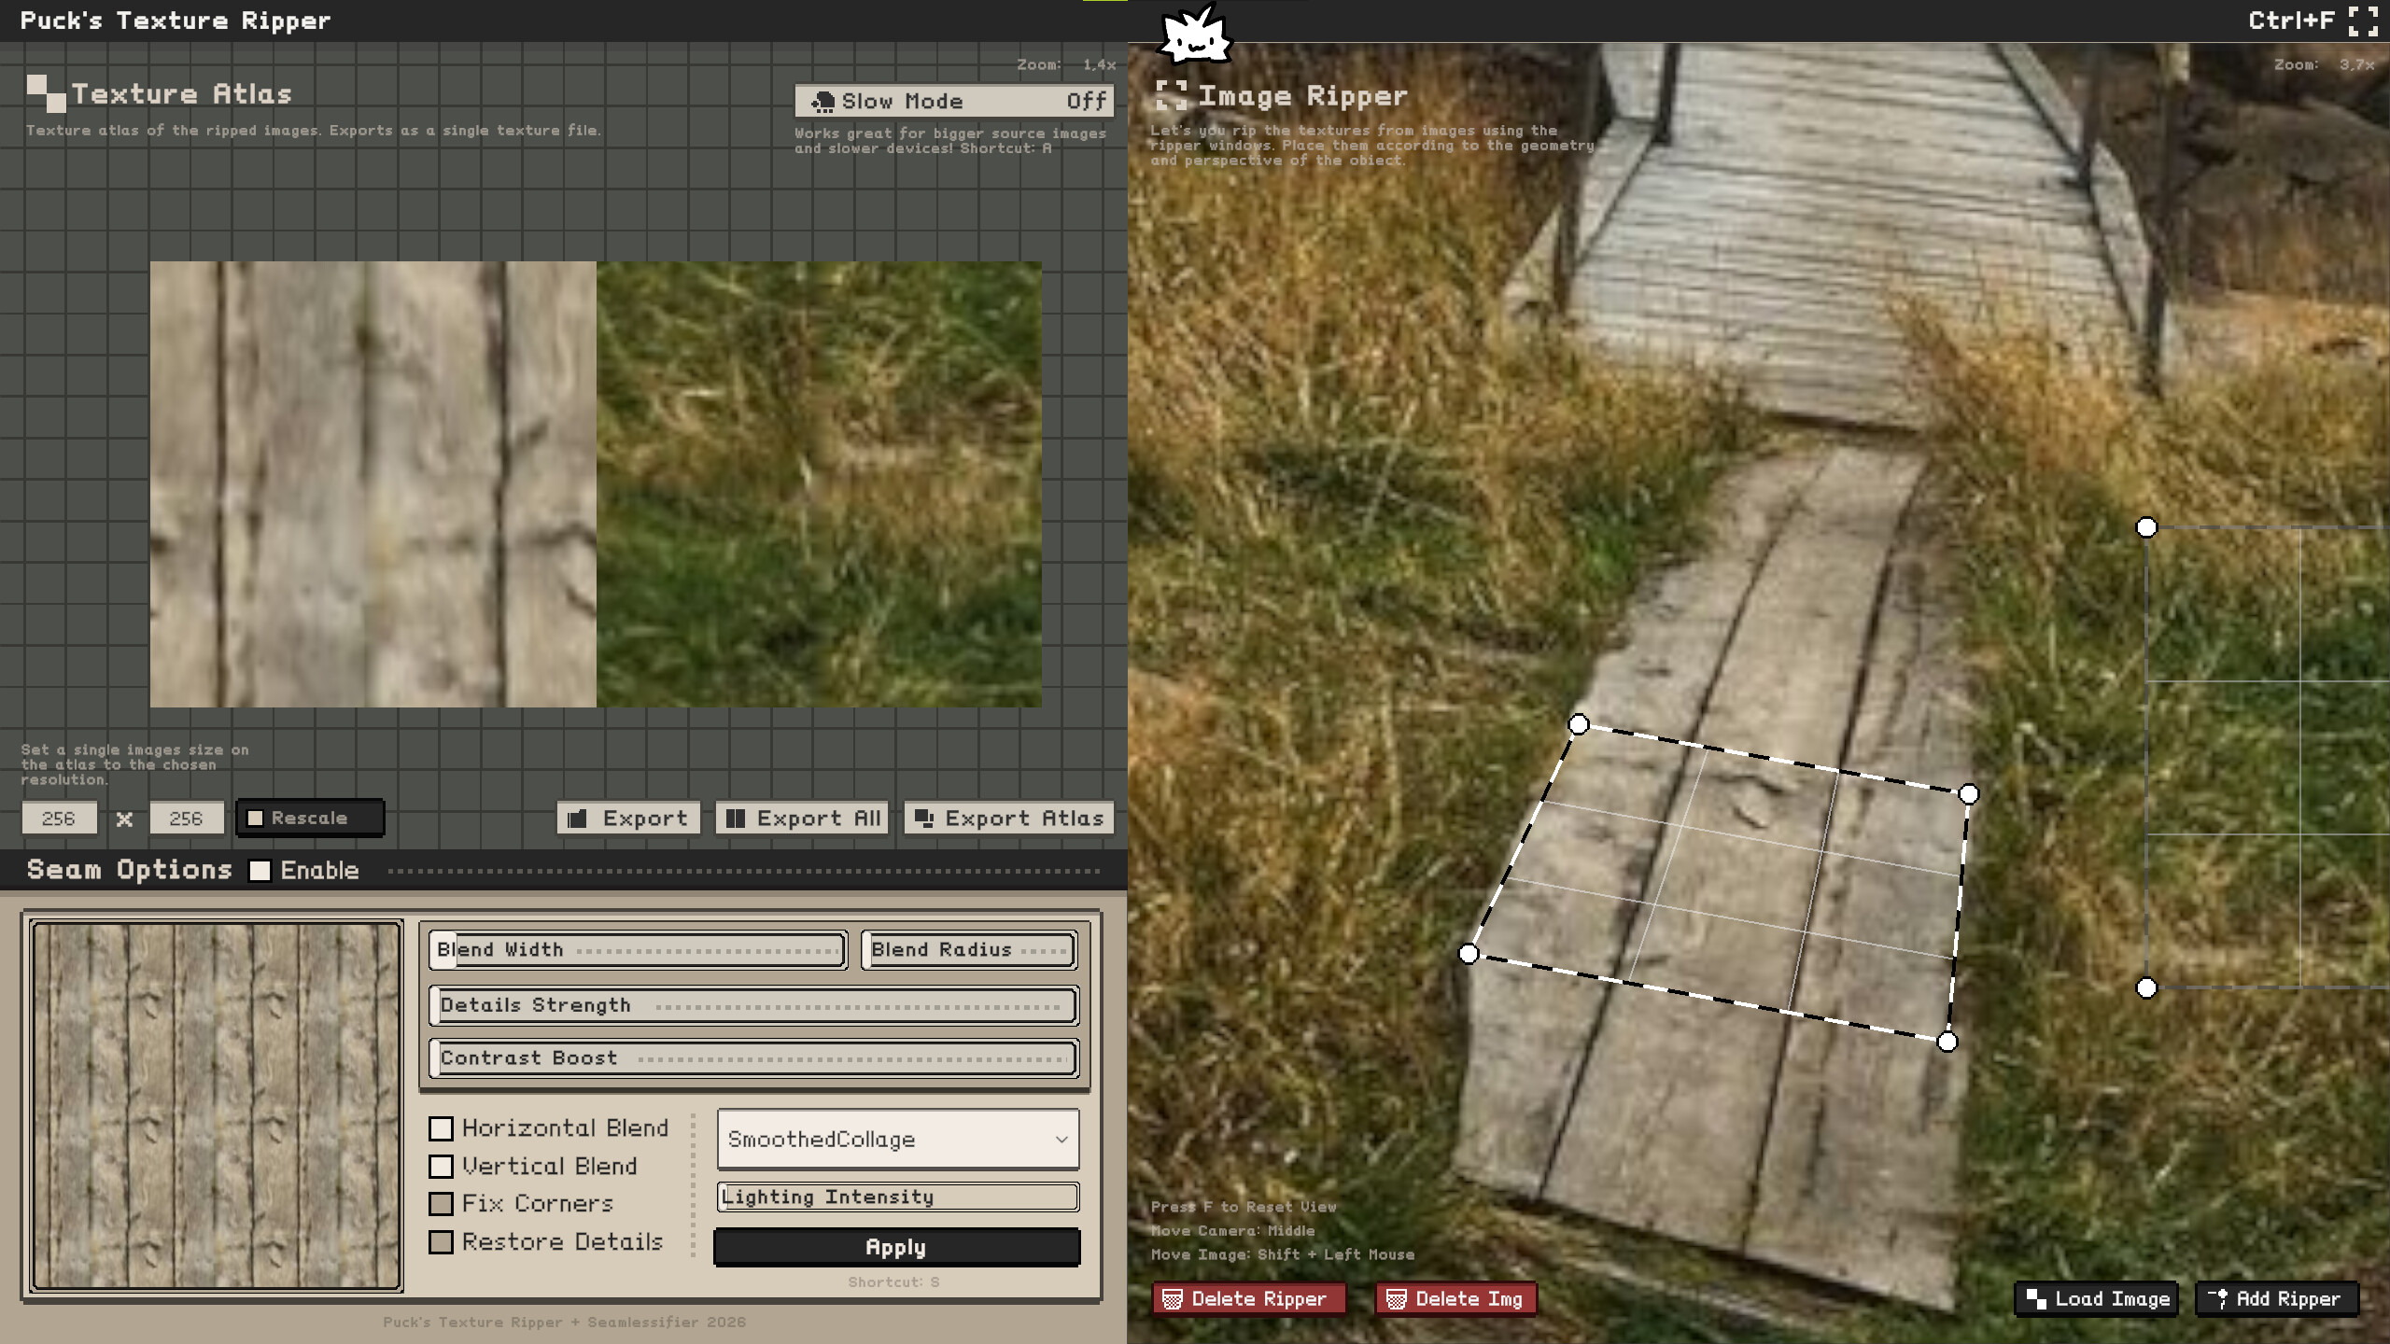Select the wood plank texture in atlas
This screenshot has width=2390, height=1344.
tap(373, 484)
